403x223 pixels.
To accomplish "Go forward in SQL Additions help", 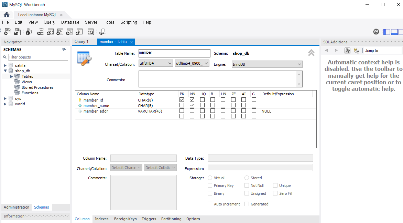I will (336, 50).
